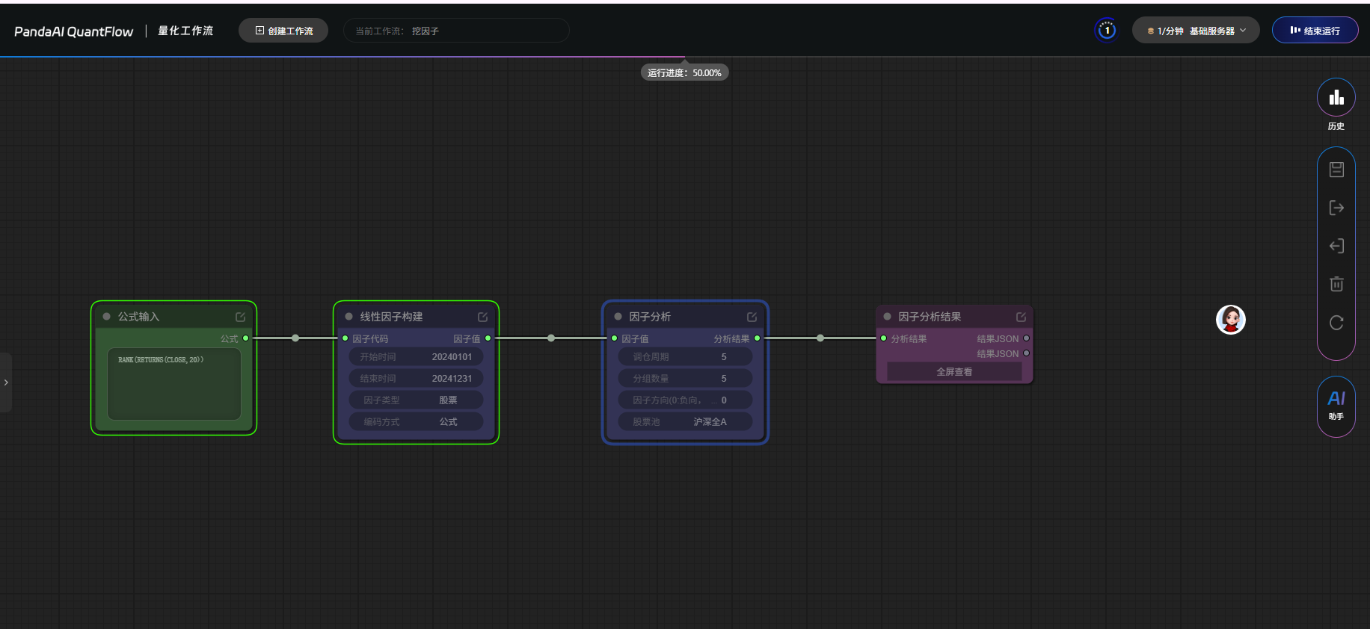Toggle the status dot on 线性因子构建 node
This screenshot has width=1370, height=629.
(348, 317)
